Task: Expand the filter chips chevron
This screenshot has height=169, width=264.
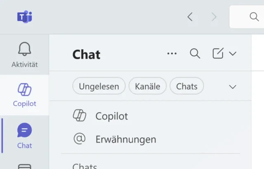Action: point(233,87)
